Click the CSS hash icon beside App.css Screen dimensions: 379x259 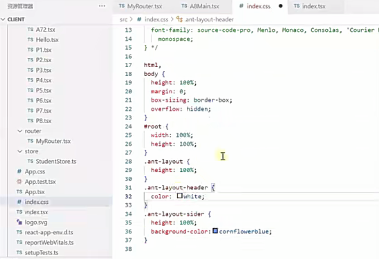point(19,171)
